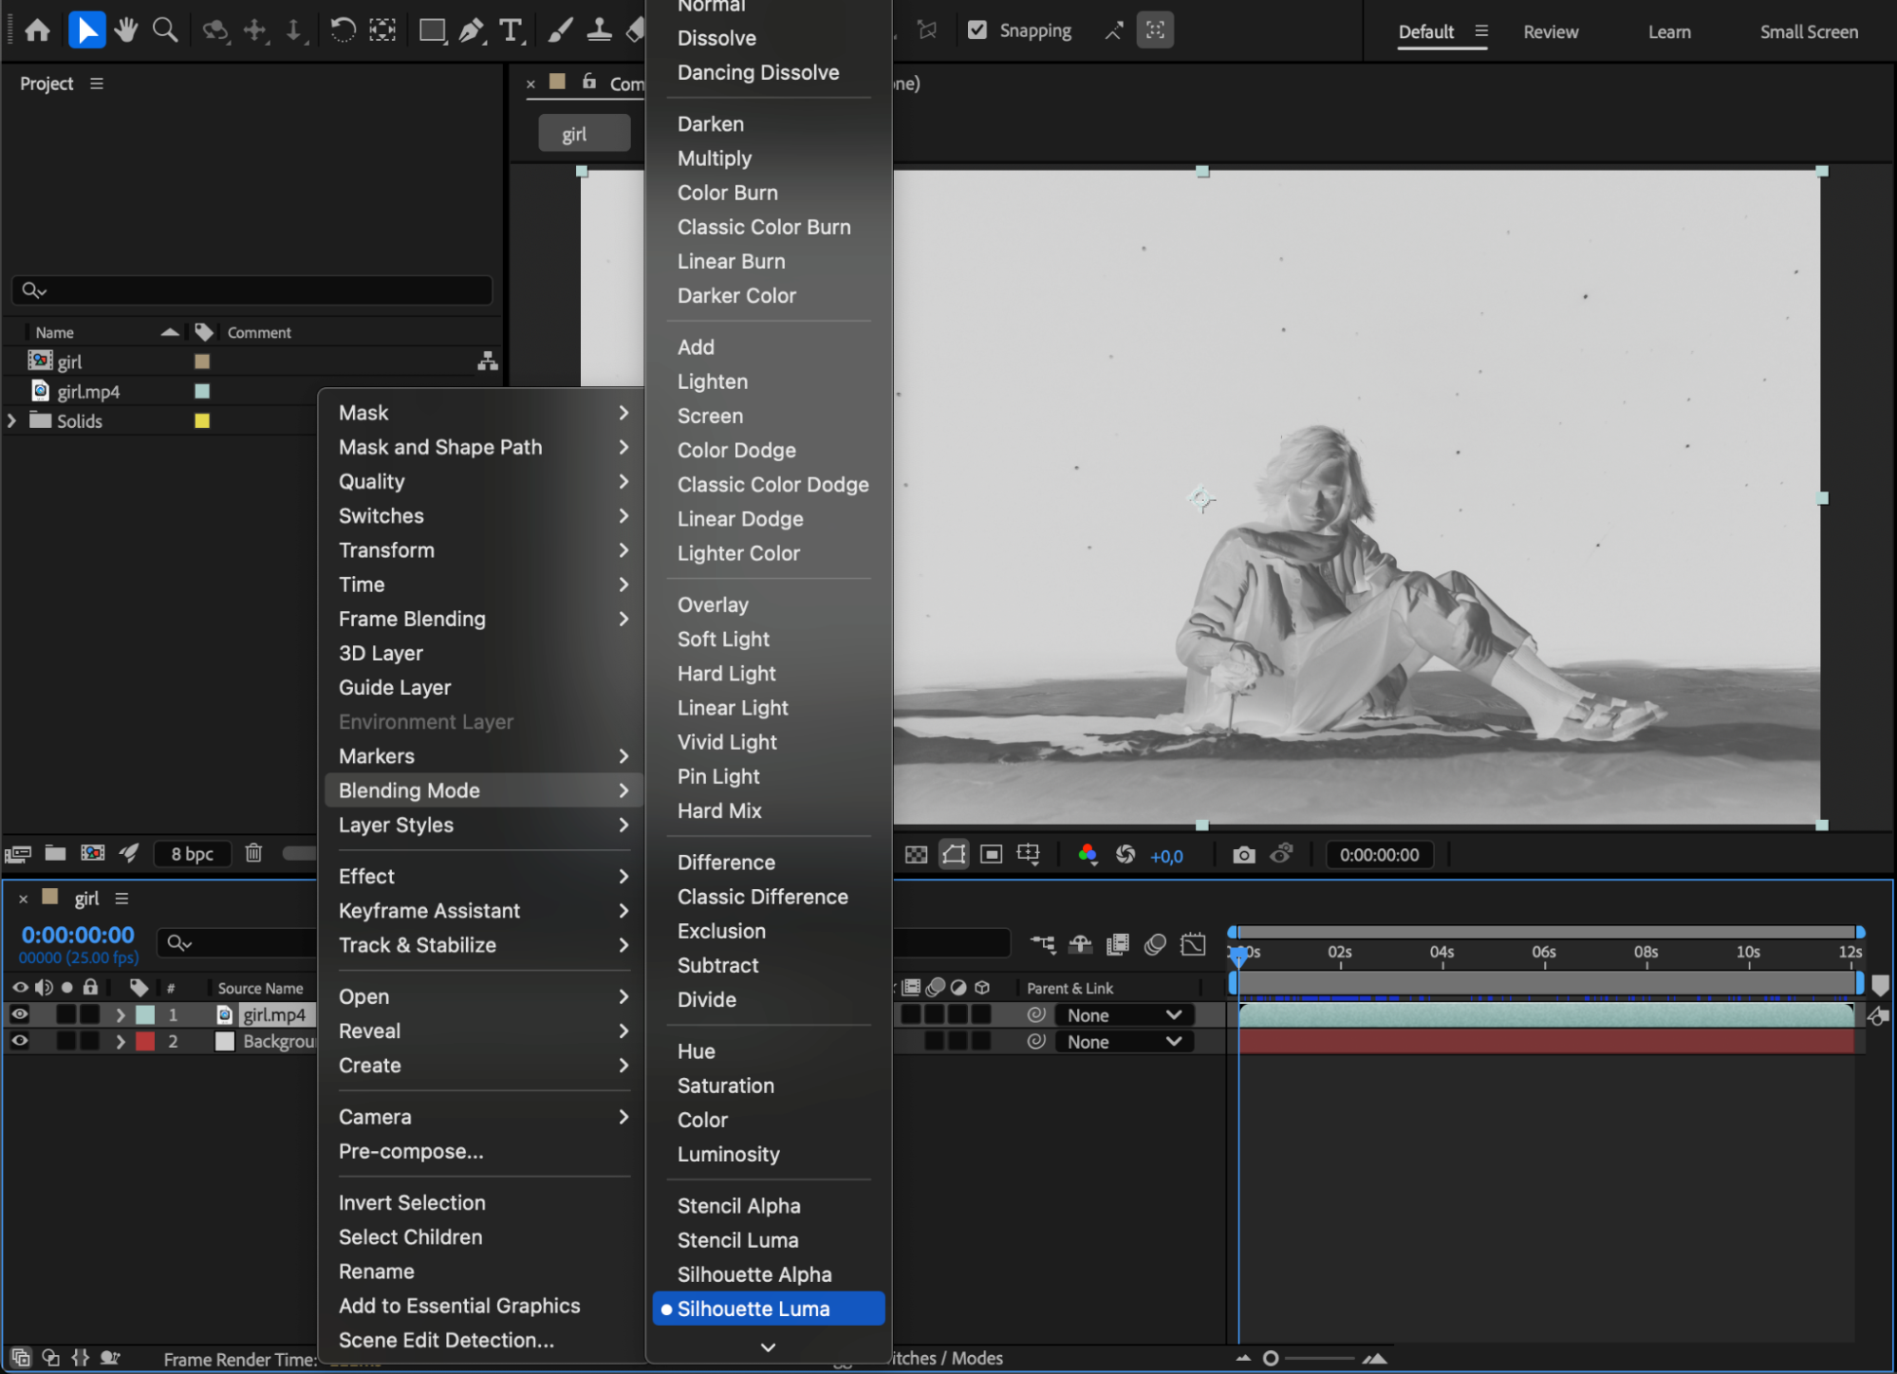
Task: Select the Zoom magnifier tool
Action: click(x=165, y=30)
